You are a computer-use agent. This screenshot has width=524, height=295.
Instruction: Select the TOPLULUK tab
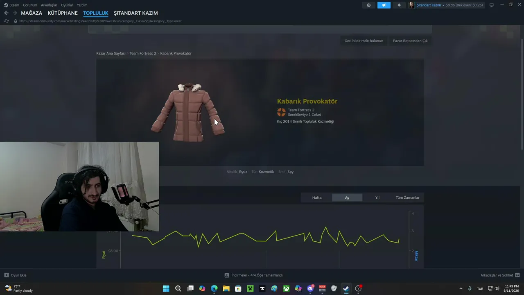click(x=96, y=13)
